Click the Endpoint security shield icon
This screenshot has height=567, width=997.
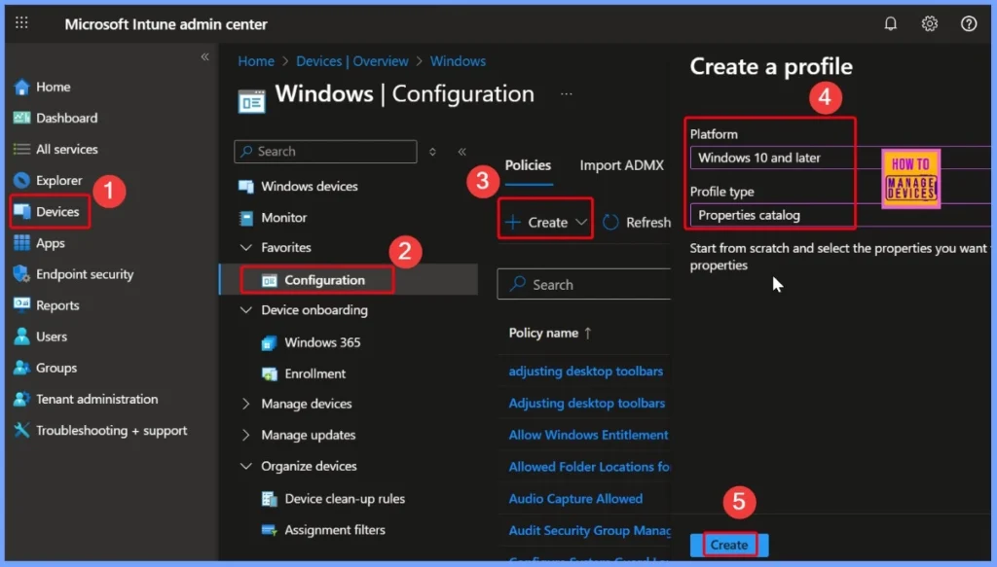tap(21, 273)
